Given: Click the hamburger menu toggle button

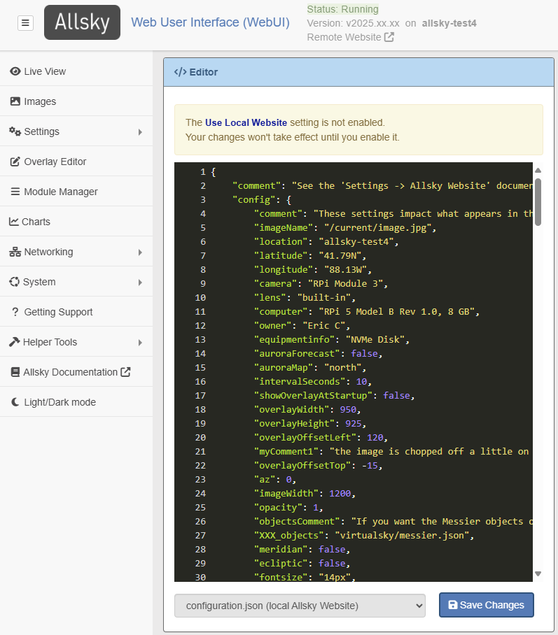Looking at the screenshot, I should point(25,23).
